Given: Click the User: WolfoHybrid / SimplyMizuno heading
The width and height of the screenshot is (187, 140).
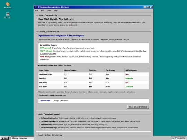Looking at the screenshot, I should pyautogui.click(x=56, y=19).
